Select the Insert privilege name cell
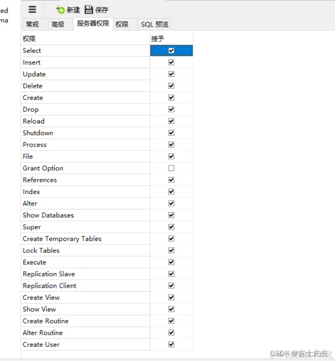The width and height of the screenshot is (335, 361). coord(85,62)
